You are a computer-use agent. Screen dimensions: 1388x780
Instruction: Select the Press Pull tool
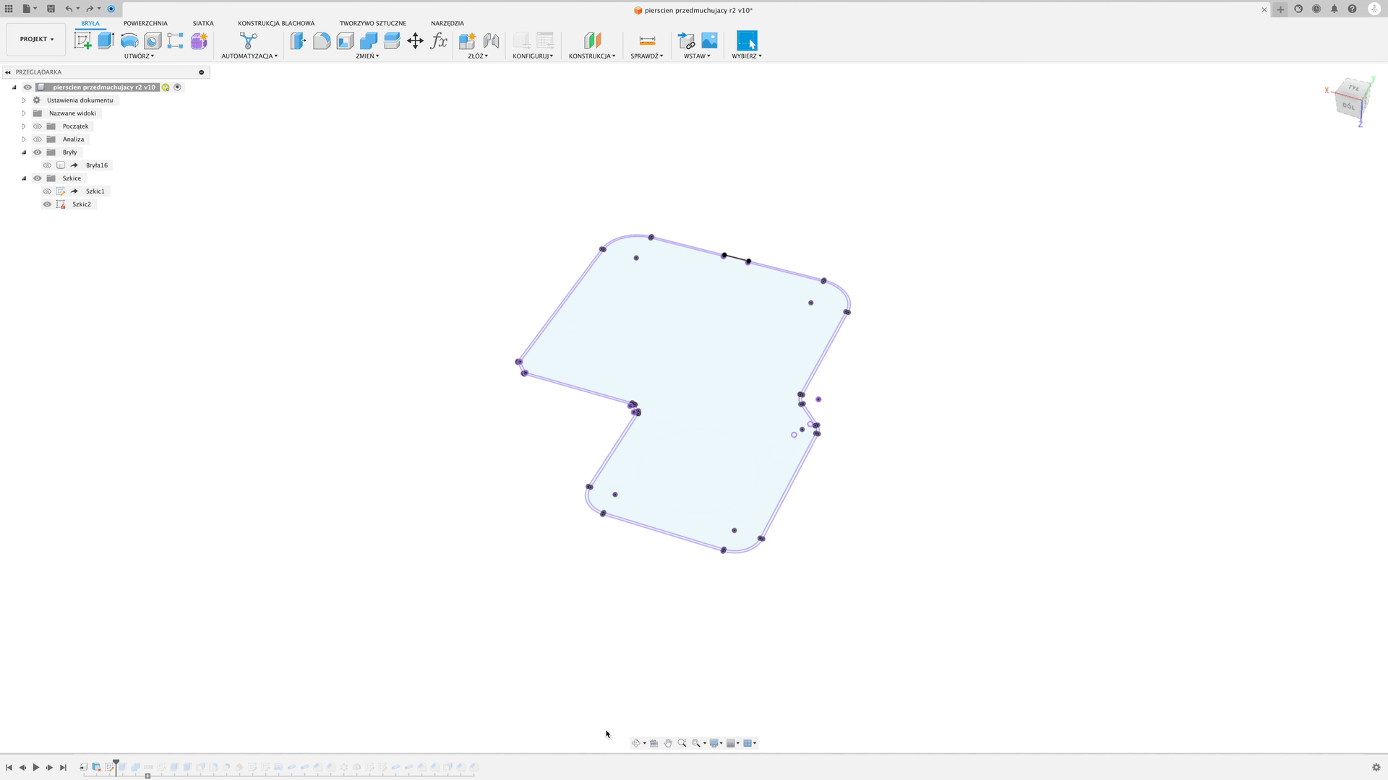click(x=299, y=41)
